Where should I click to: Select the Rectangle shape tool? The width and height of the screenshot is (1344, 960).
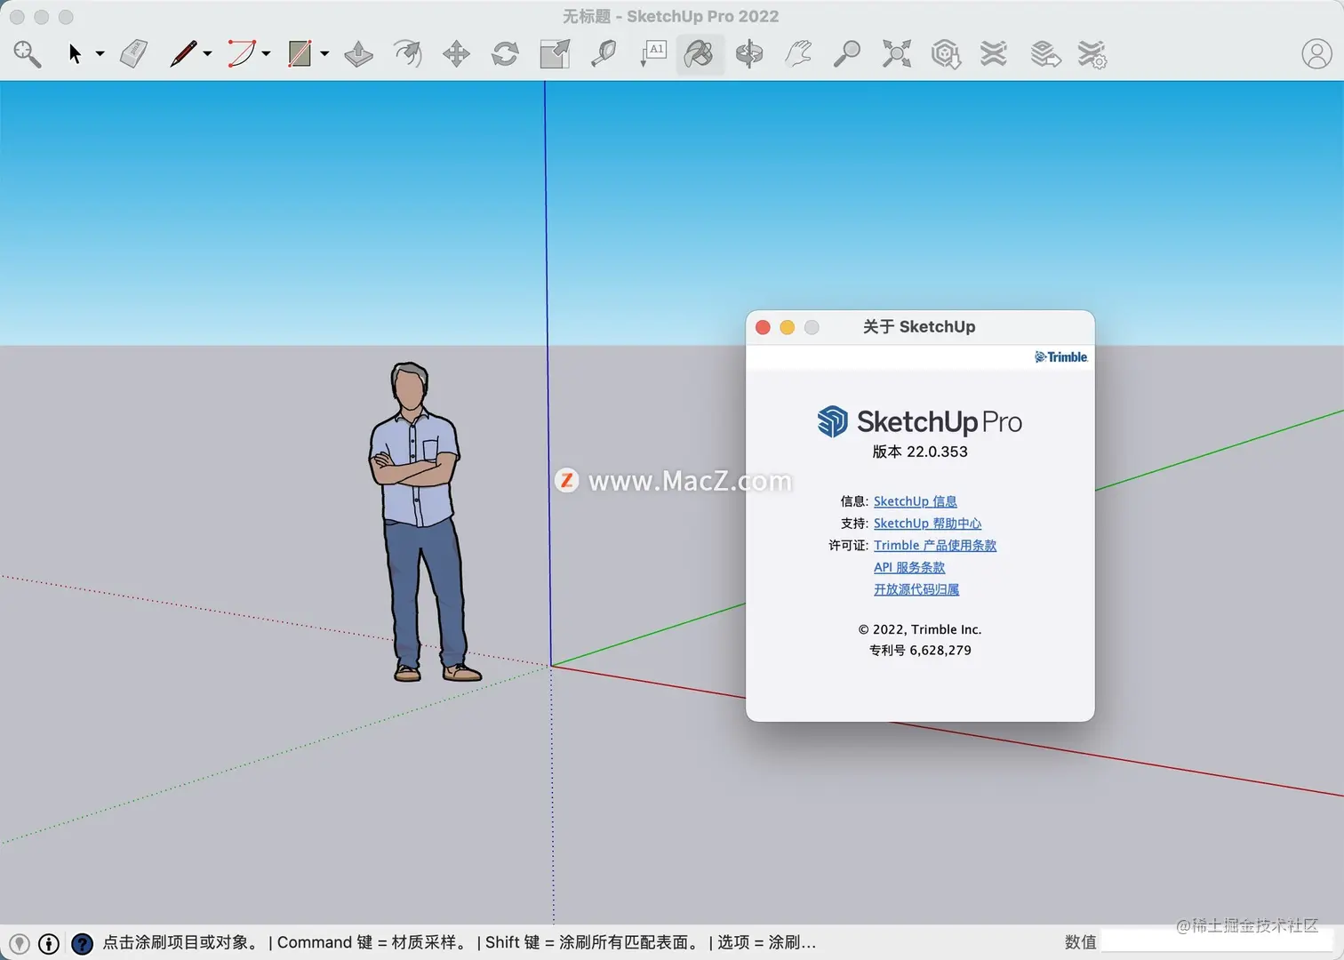(x=300, y=54)
